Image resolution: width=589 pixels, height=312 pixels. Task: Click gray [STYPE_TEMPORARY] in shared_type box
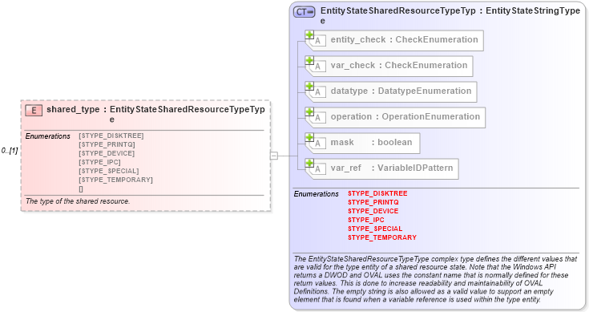[115, 180]
